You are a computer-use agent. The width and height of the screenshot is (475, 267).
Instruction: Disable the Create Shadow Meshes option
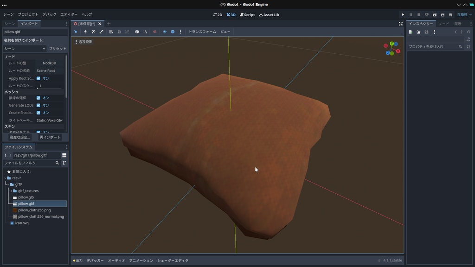coord(39,113)
